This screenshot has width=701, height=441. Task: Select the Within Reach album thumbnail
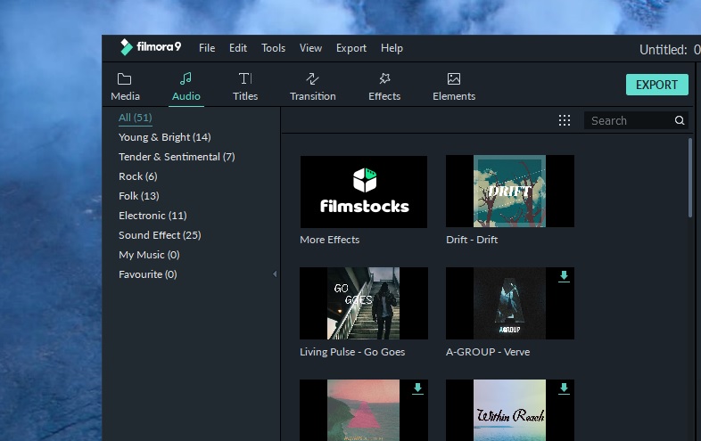pyautogui.click(x=509, y=410)
